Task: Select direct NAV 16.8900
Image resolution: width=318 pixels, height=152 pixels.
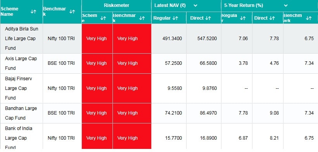Action: click(208, 138)
